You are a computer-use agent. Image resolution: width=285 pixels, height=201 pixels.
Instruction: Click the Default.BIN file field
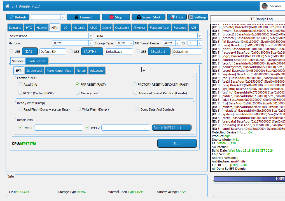[53, 51]
